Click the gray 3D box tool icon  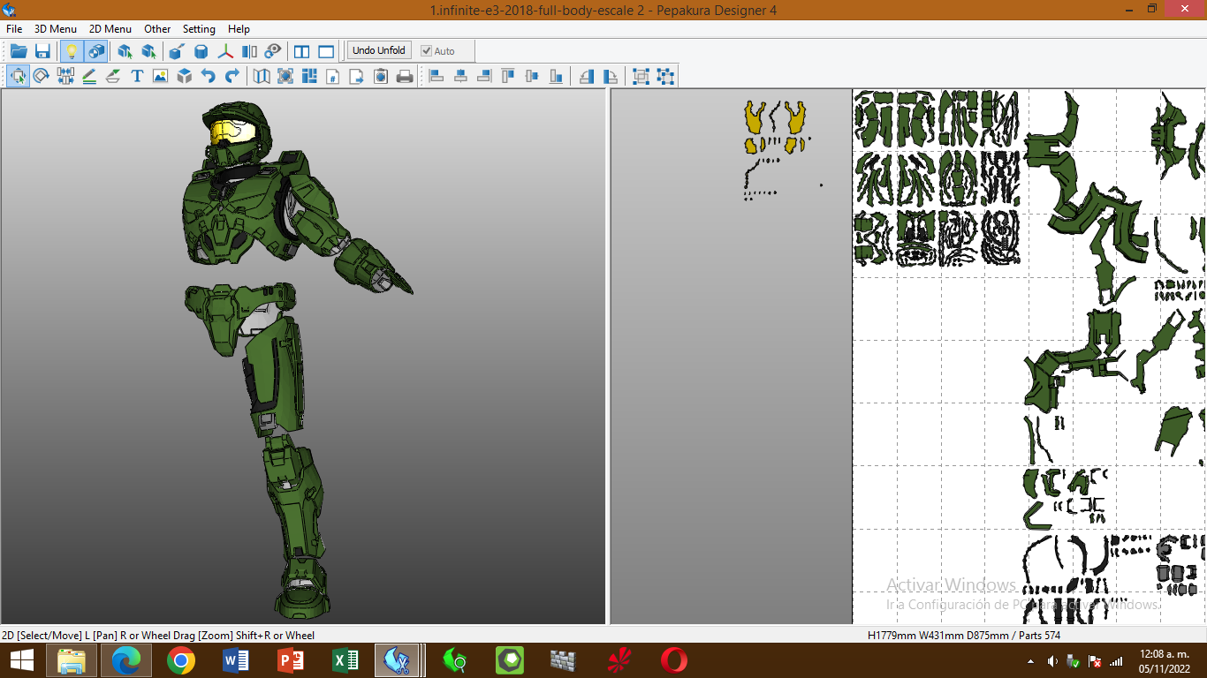tap(184, 77)
